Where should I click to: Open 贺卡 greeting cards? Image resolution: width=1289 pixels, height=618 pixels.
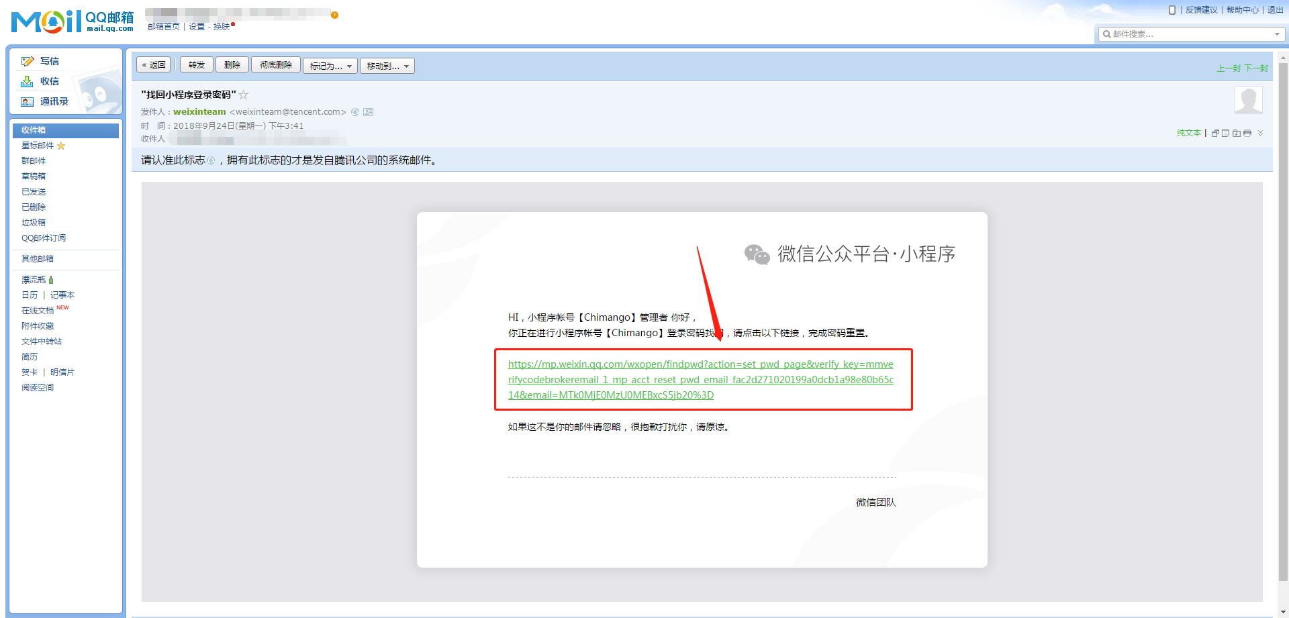pos(30,372)
